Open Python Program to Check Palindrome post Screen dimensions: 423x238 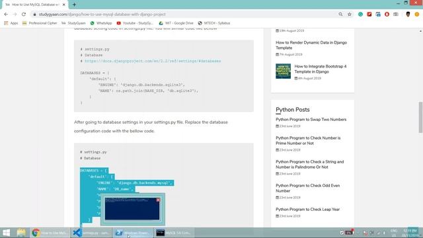(x=309, y=165)
